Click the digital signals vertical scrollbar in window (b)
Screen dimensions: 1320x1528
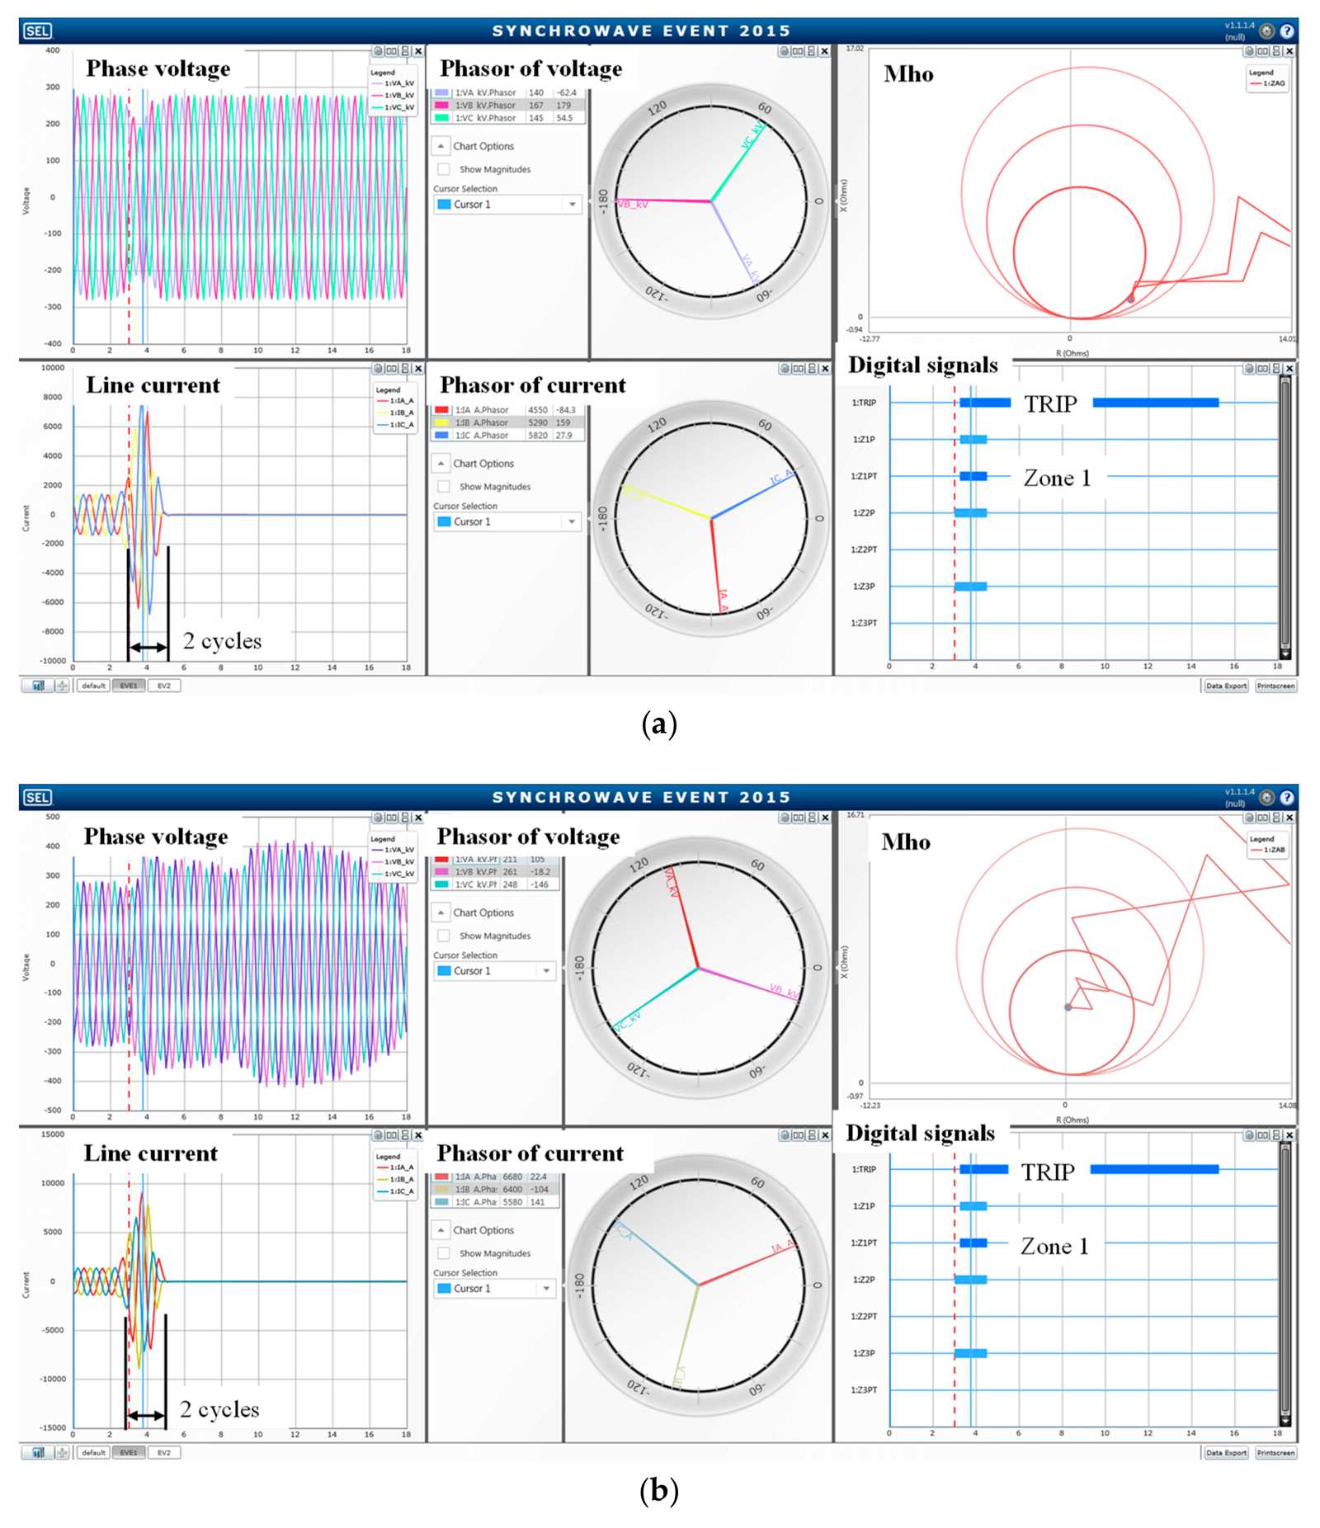tap(1285, 1283)
